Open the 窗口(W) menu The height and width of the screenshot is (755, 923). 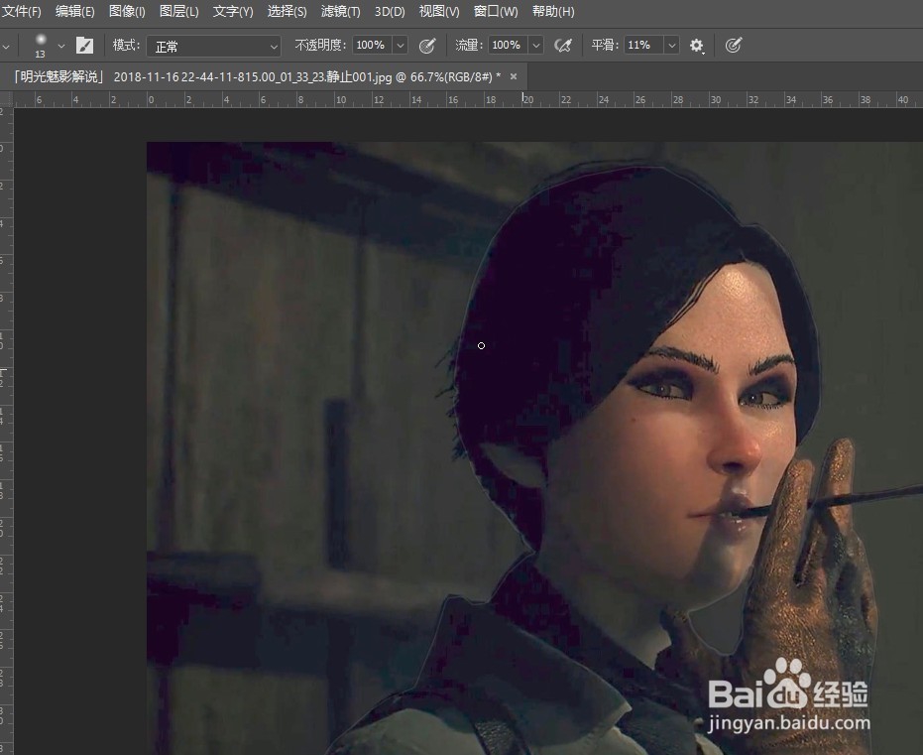tap(496, 11)
